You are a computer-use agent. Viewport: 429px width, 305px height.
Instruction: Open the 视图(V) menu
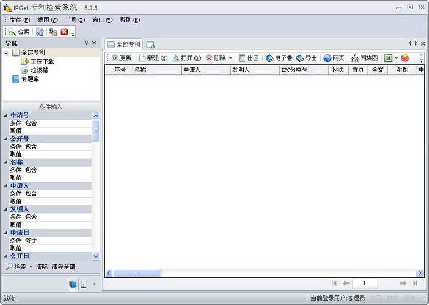tap(47, 20)
